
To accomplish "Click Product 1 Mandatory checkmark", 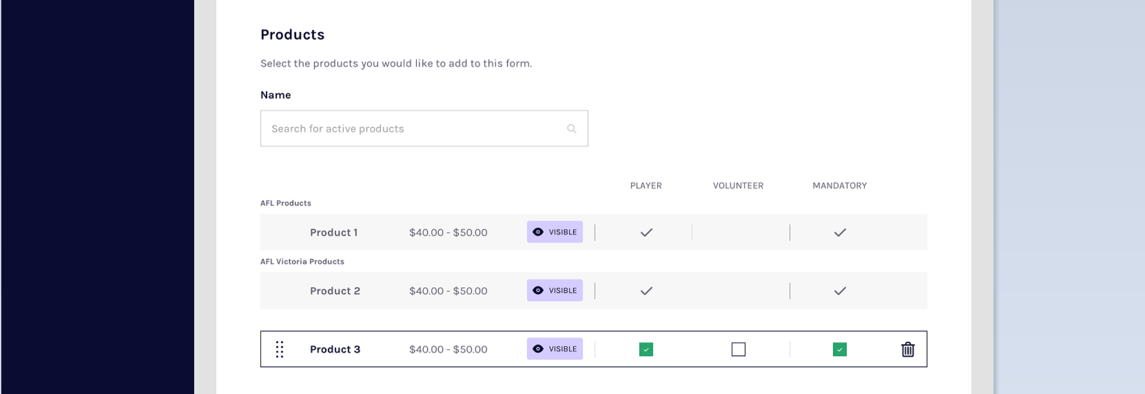I will click(x=840, y=232).
